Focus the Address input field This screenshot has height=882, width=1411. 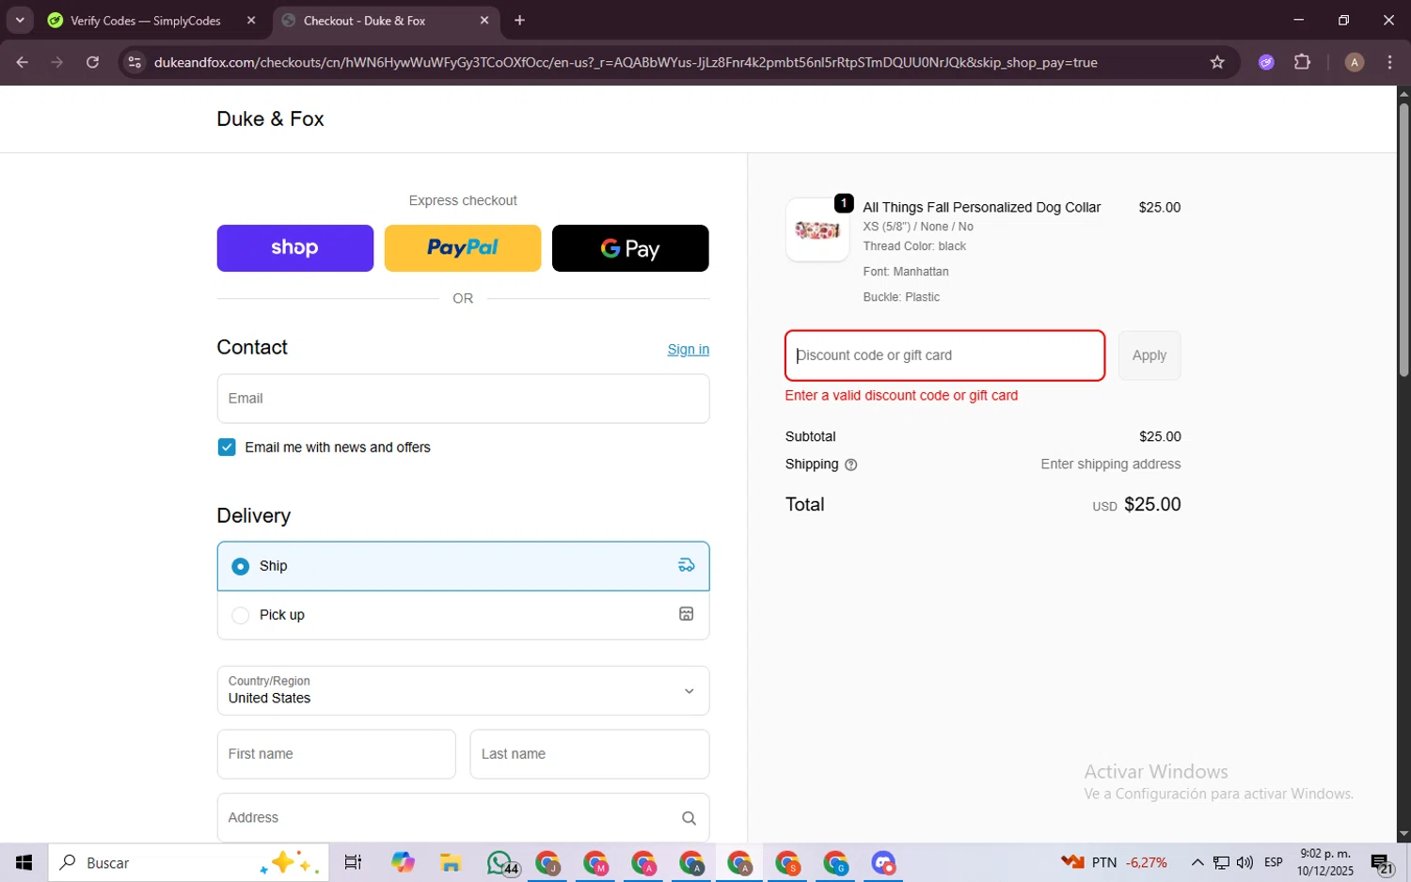pyautogui.click(x=463, y=818)
